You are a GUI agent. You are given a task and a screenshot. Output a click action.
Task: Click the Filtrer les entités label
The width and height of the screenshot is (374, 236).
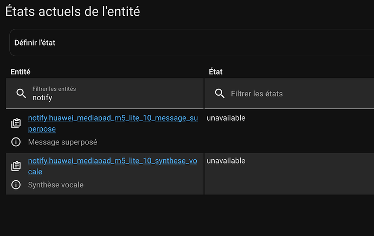[54, 89]
